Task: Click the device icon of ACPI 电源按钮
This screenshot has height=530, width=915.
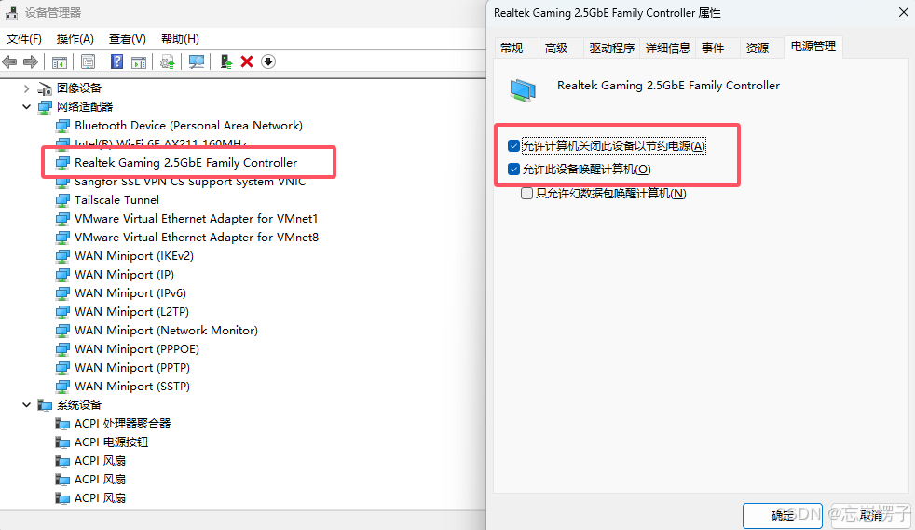Action: click(62, 442)
